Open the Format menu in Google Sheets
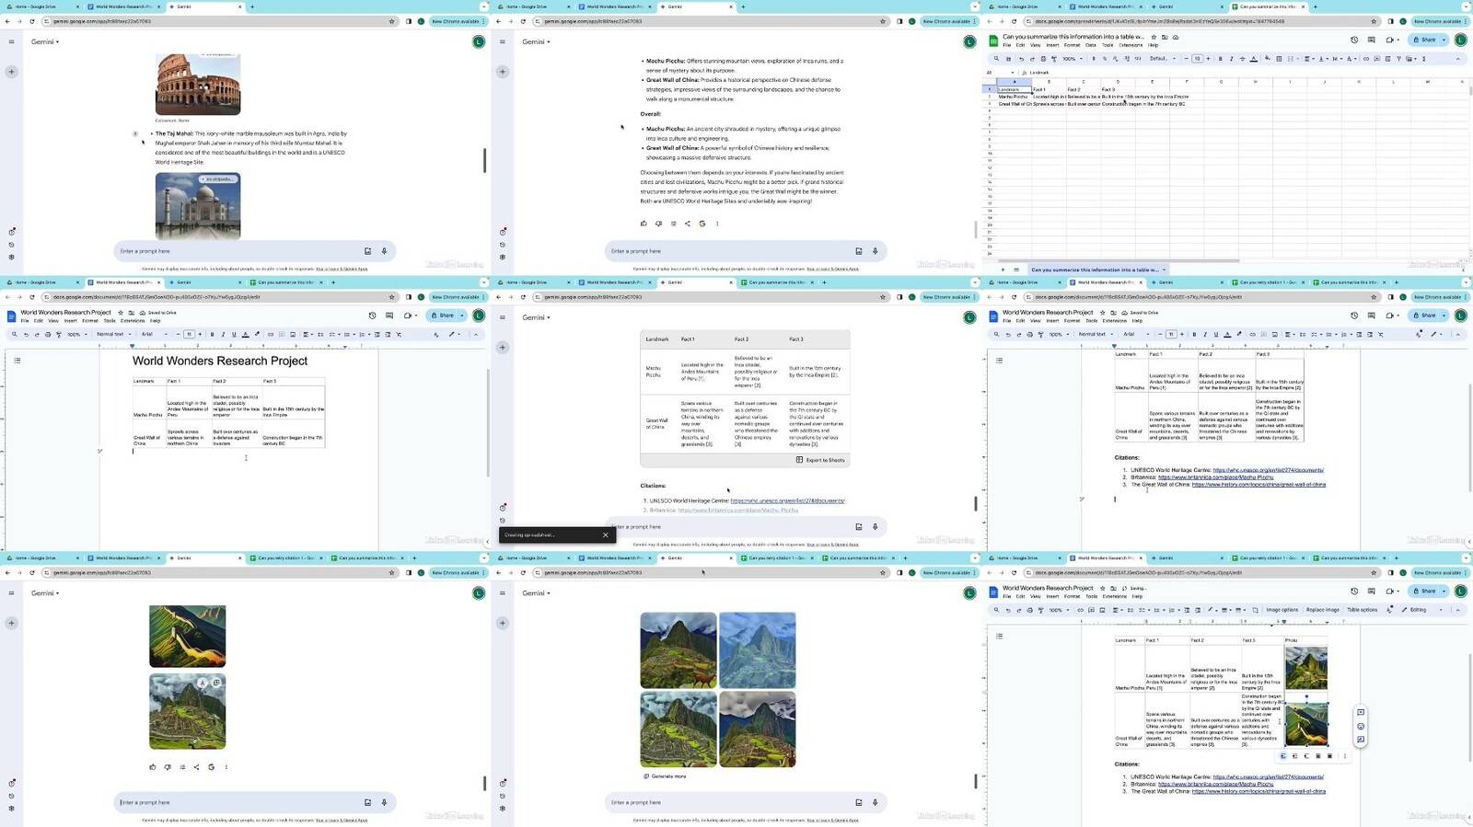The width and height of the screenshot is (1473, 827). [1072, 45]
